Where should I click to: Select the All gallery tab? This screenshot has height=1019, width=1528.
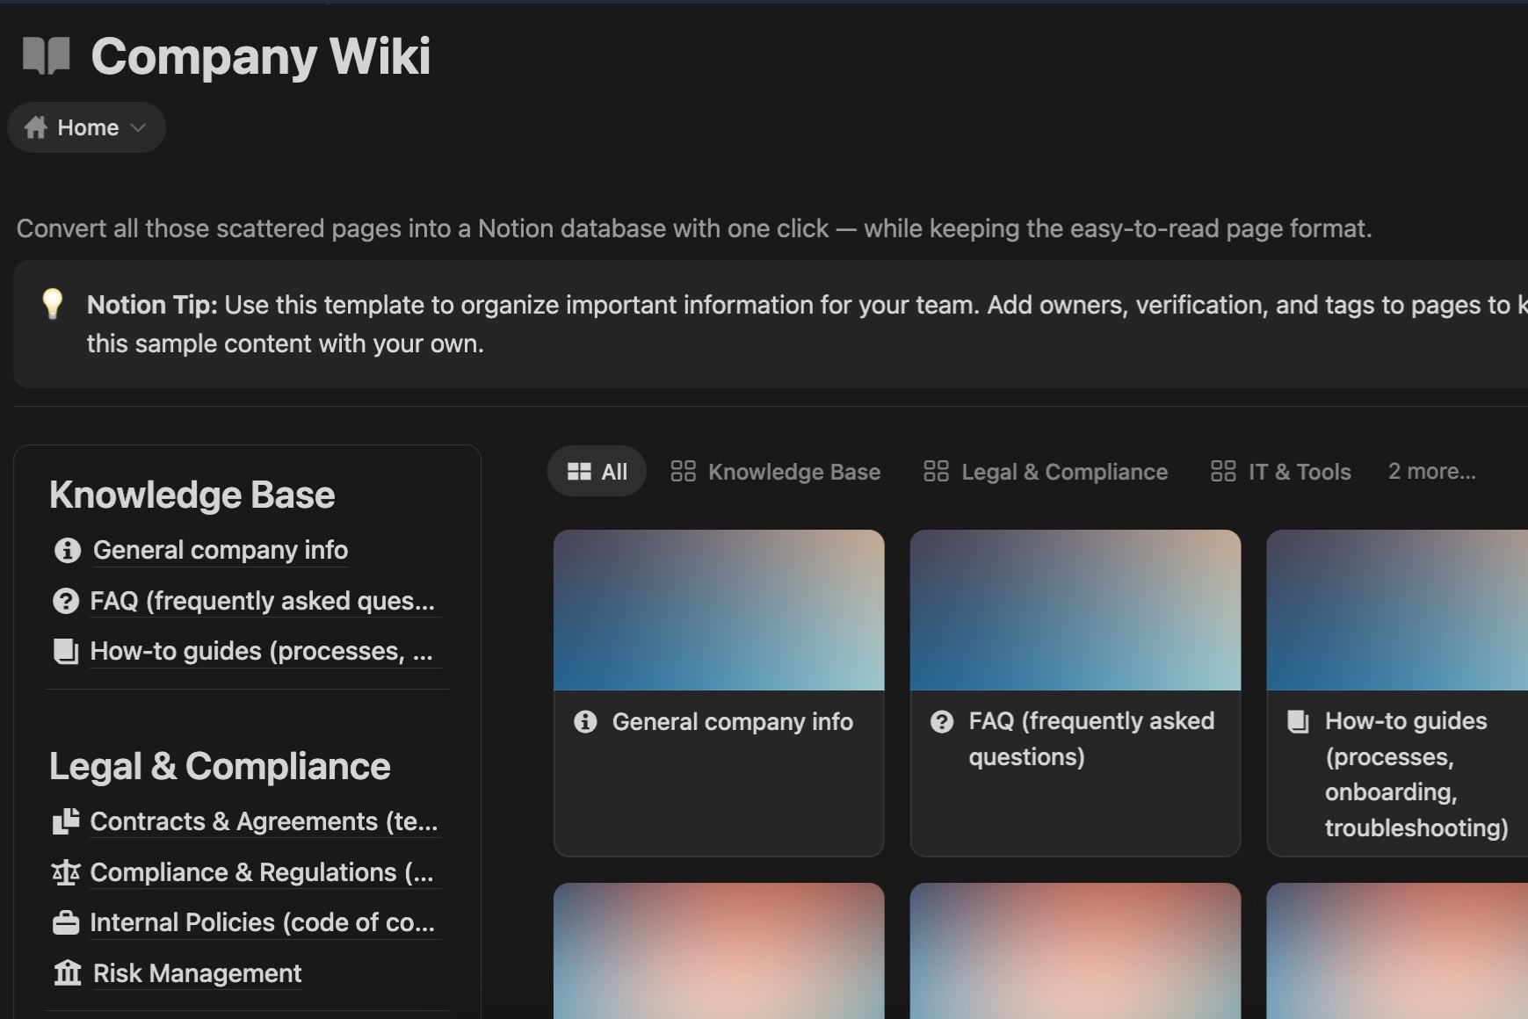tap(597, 472)
